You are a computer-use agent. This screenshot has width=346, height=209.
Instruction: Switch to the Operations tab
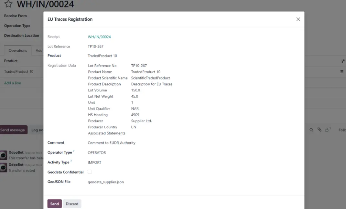[18, 50]
